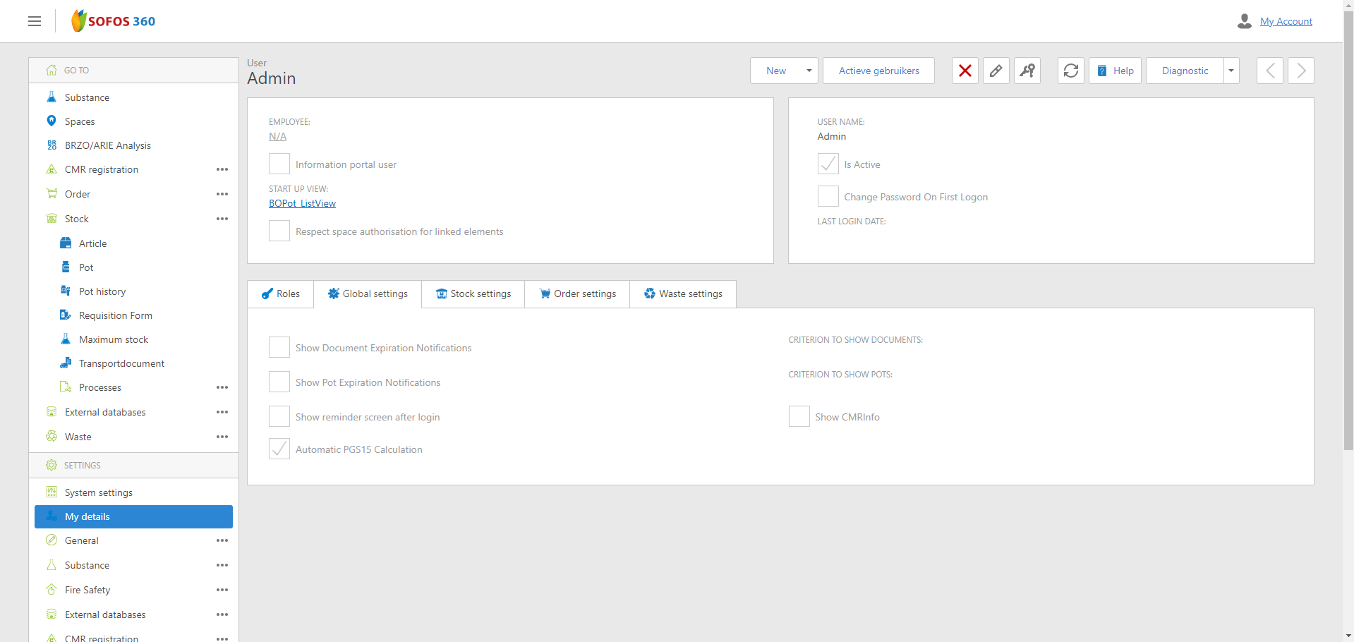
Task: Open the BOPot_ListView link
Action: 302,203
